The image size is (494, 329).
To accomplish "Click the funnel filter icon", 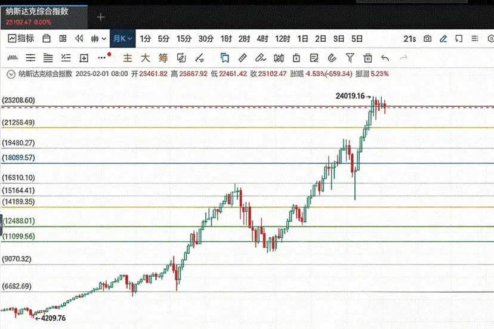I will [350, 58].
